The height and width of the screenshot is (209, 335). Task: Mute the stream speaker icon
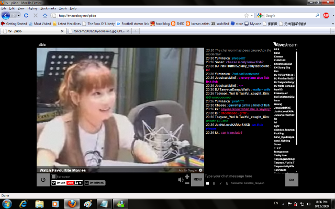(x=181, y=180)
